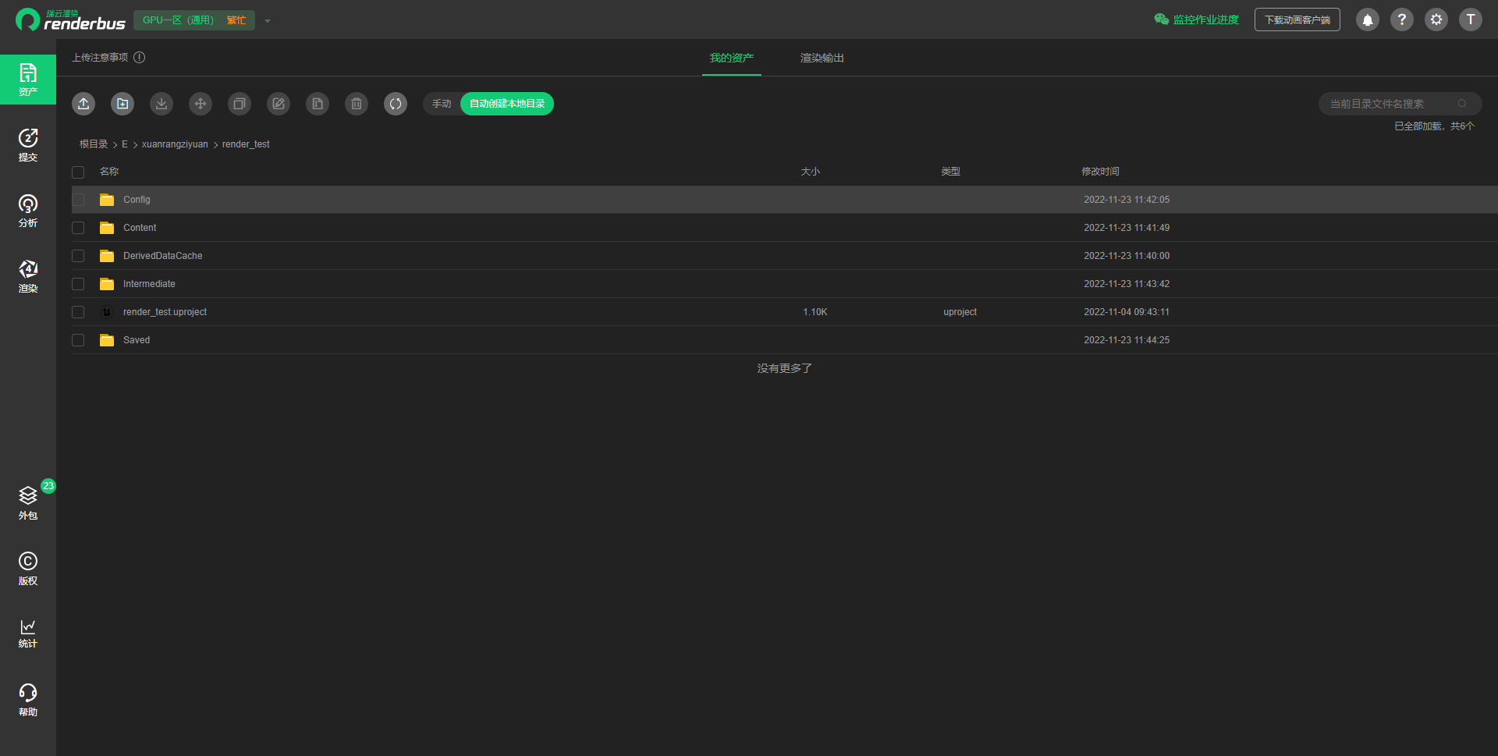Click the 名称 column header
Screen dimensions: 1498x756
[x=109, y=172]
